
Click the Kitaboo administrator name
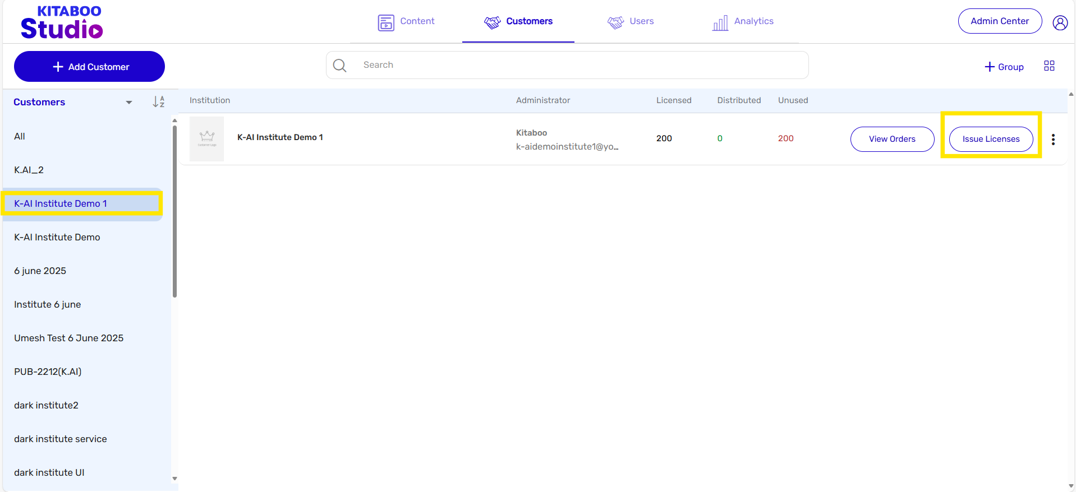(531, 133)
